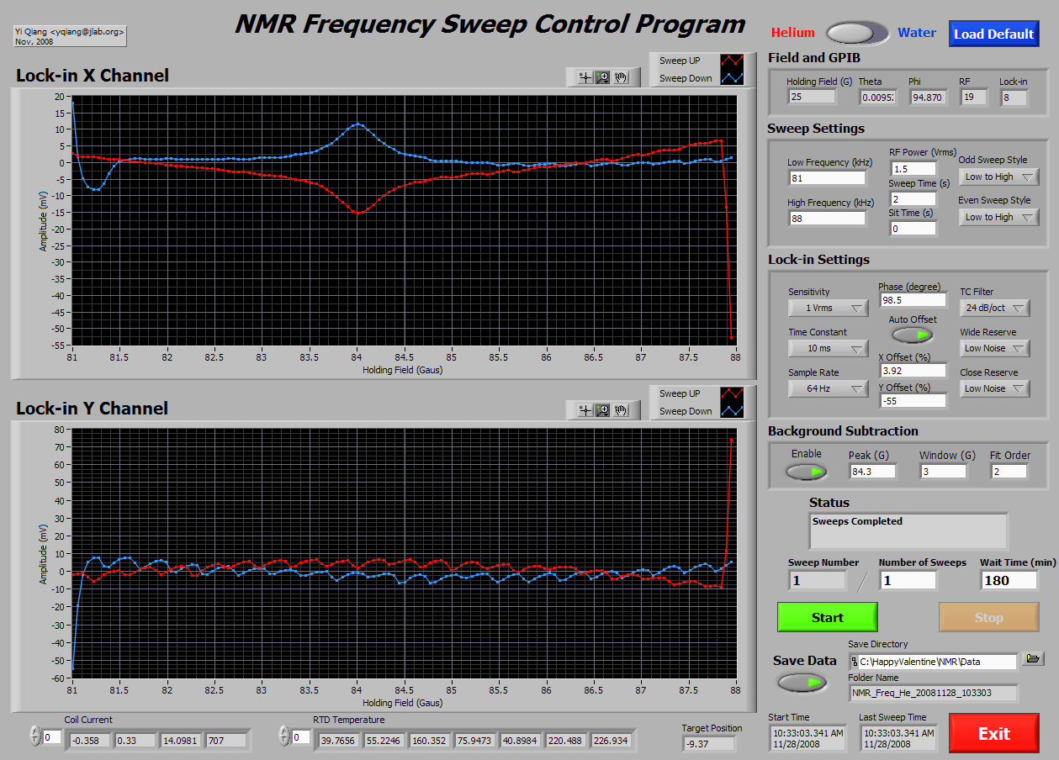Browse for Save Directory folder
The height and width of the screenshot is (760, 1059).
click(x=1033, y=659)
